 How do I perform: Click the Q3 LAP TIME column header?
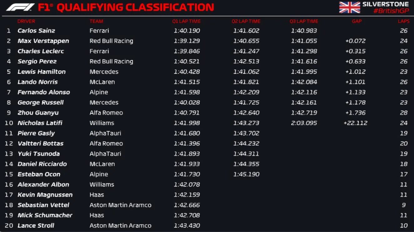pos(304,21)
